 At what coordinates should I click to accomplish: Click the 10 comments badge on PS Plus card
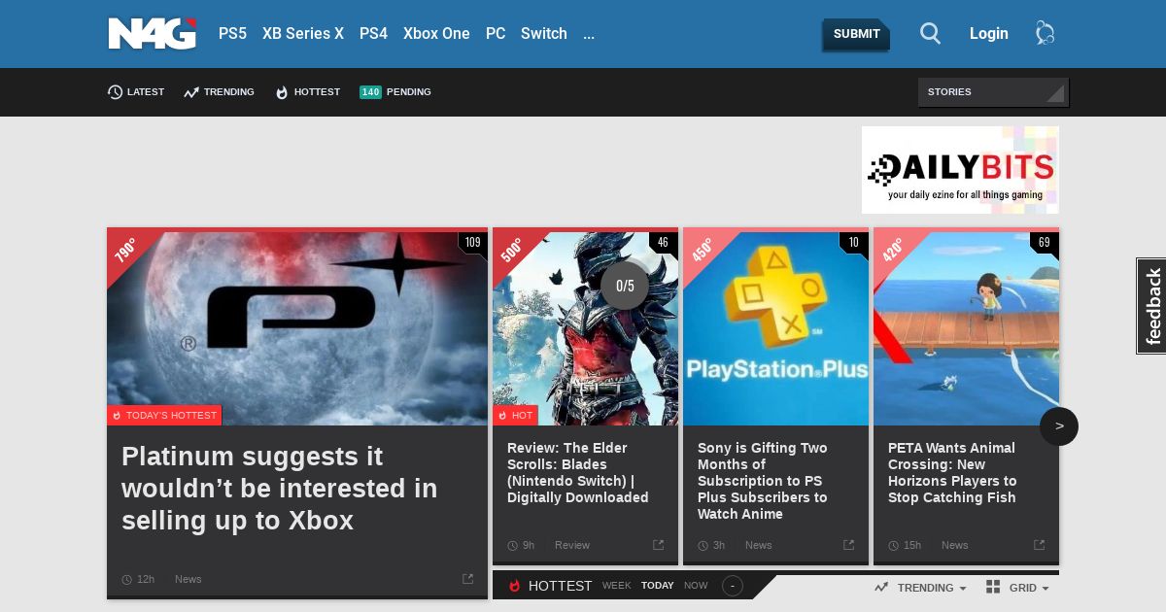[x=853, y=243]
